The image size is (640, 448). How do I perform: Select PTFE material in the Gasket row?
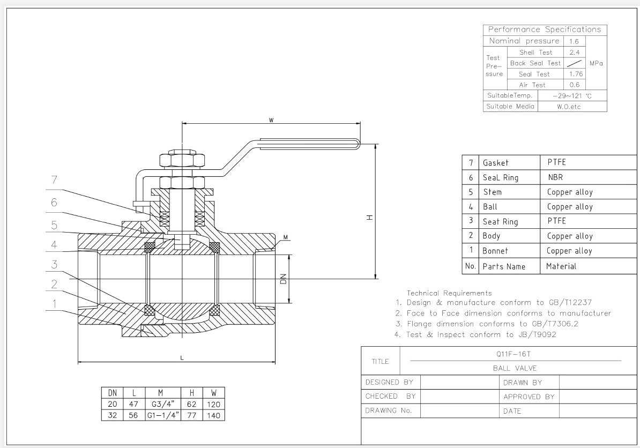pos(556,162)
